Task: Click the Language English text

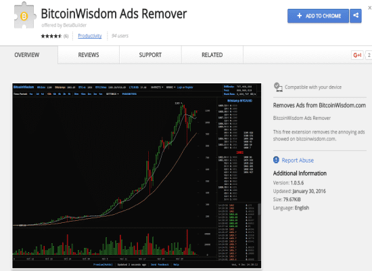Action: (x=291, y=208)
